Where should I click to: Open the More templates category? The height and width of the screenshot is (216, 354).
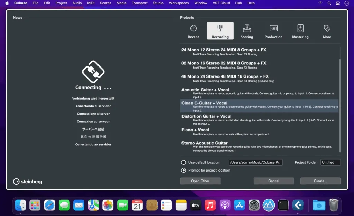pyautogui.click(x=327, y=31)
